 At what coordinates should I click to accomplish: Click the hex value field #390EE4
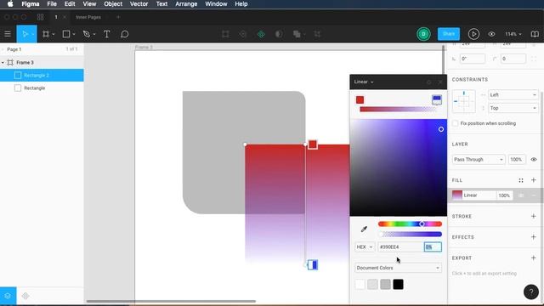399,247
